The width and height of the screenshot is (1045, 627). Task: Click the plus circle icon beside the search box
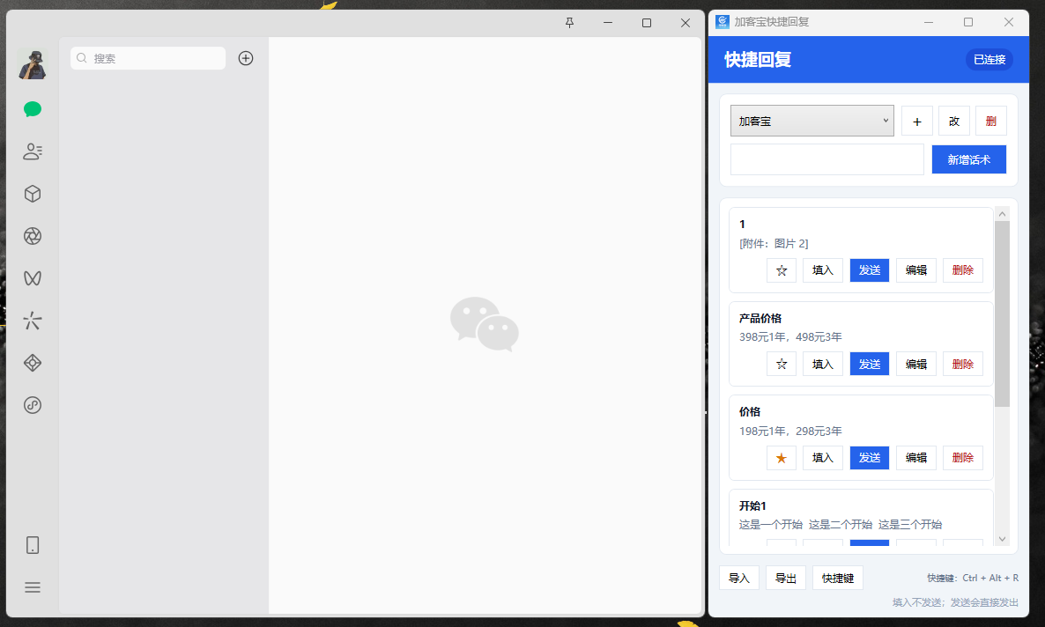(x=246, y=58)
